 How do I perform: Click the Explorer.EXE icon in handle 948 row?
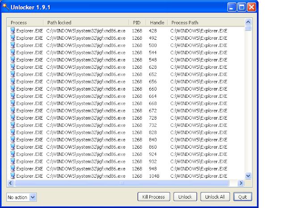point(13,169)
